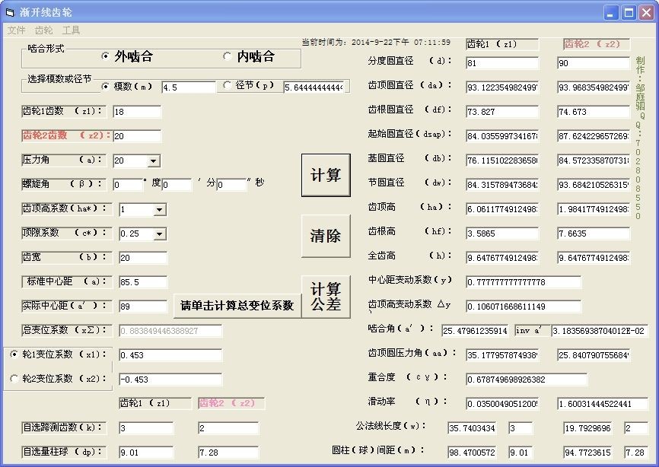Click 公法线长度 field showing 19.7929696
Image resolution: width=659 pixels, height=467 pixels.
point(587,428)
